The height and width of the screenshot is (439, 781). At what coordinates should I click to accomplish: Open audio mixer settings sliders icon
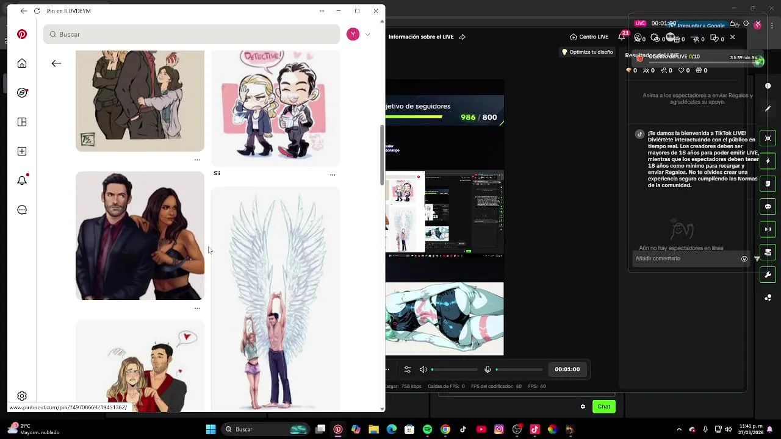[408, 369]
